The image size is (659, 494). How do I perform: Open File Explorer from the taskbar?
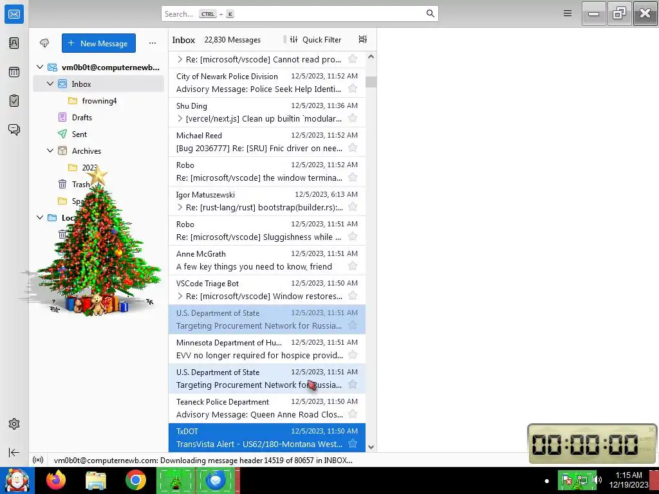click(96, 480)
